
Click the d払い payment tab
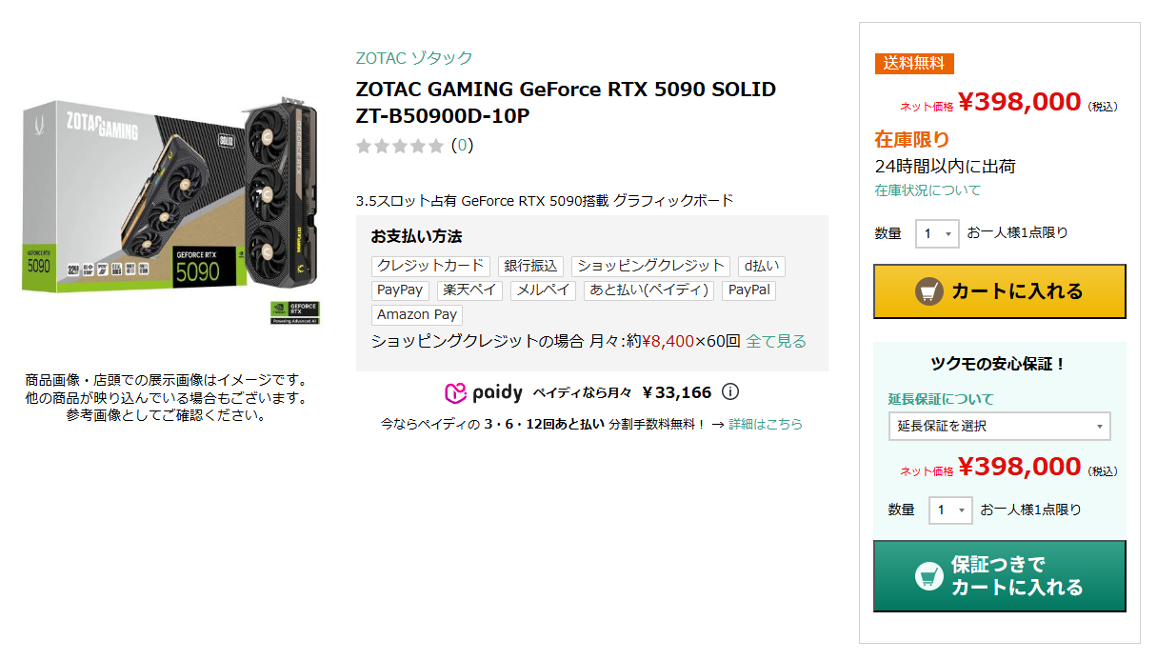(x=761, y=266)
